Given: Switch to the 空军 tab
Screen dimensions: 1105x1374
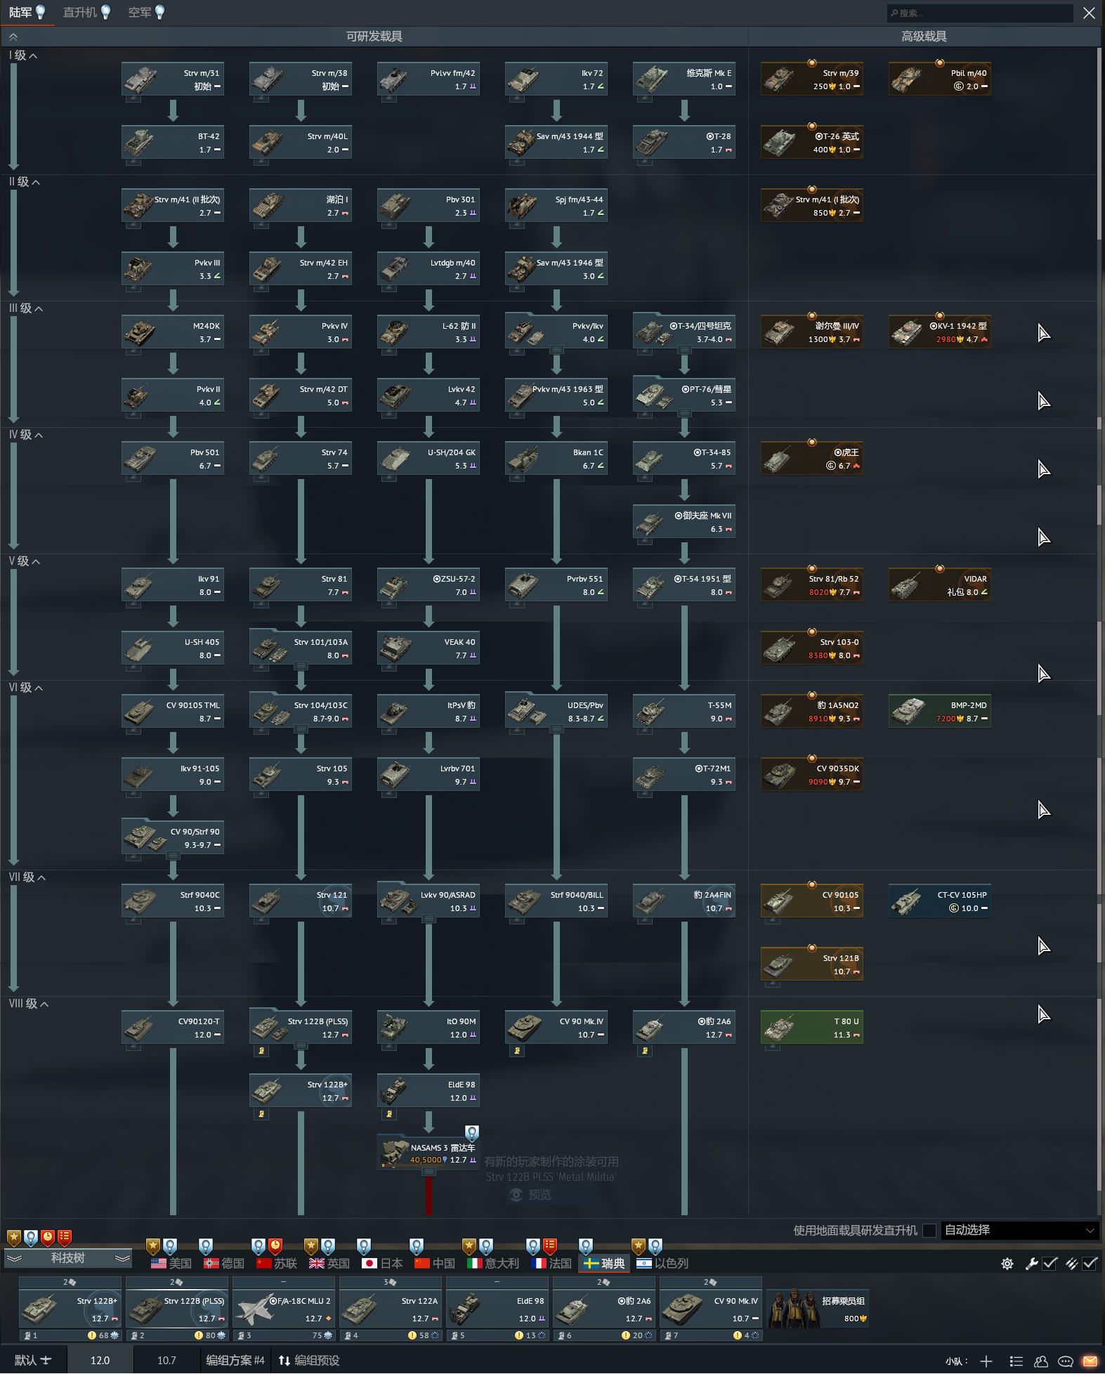Looking at the screenshot, I should click(x=140, y=13).
